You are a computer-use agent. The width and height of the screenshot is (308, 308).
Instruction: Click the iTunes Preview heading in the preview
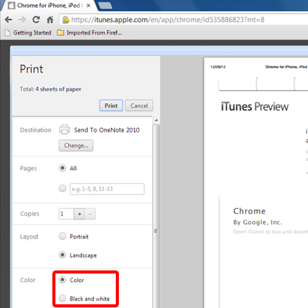point(255,107)
